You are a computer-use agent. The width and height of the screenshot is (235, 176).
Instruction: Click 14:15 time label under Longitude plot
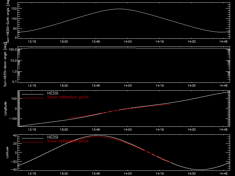coord(160,129)
